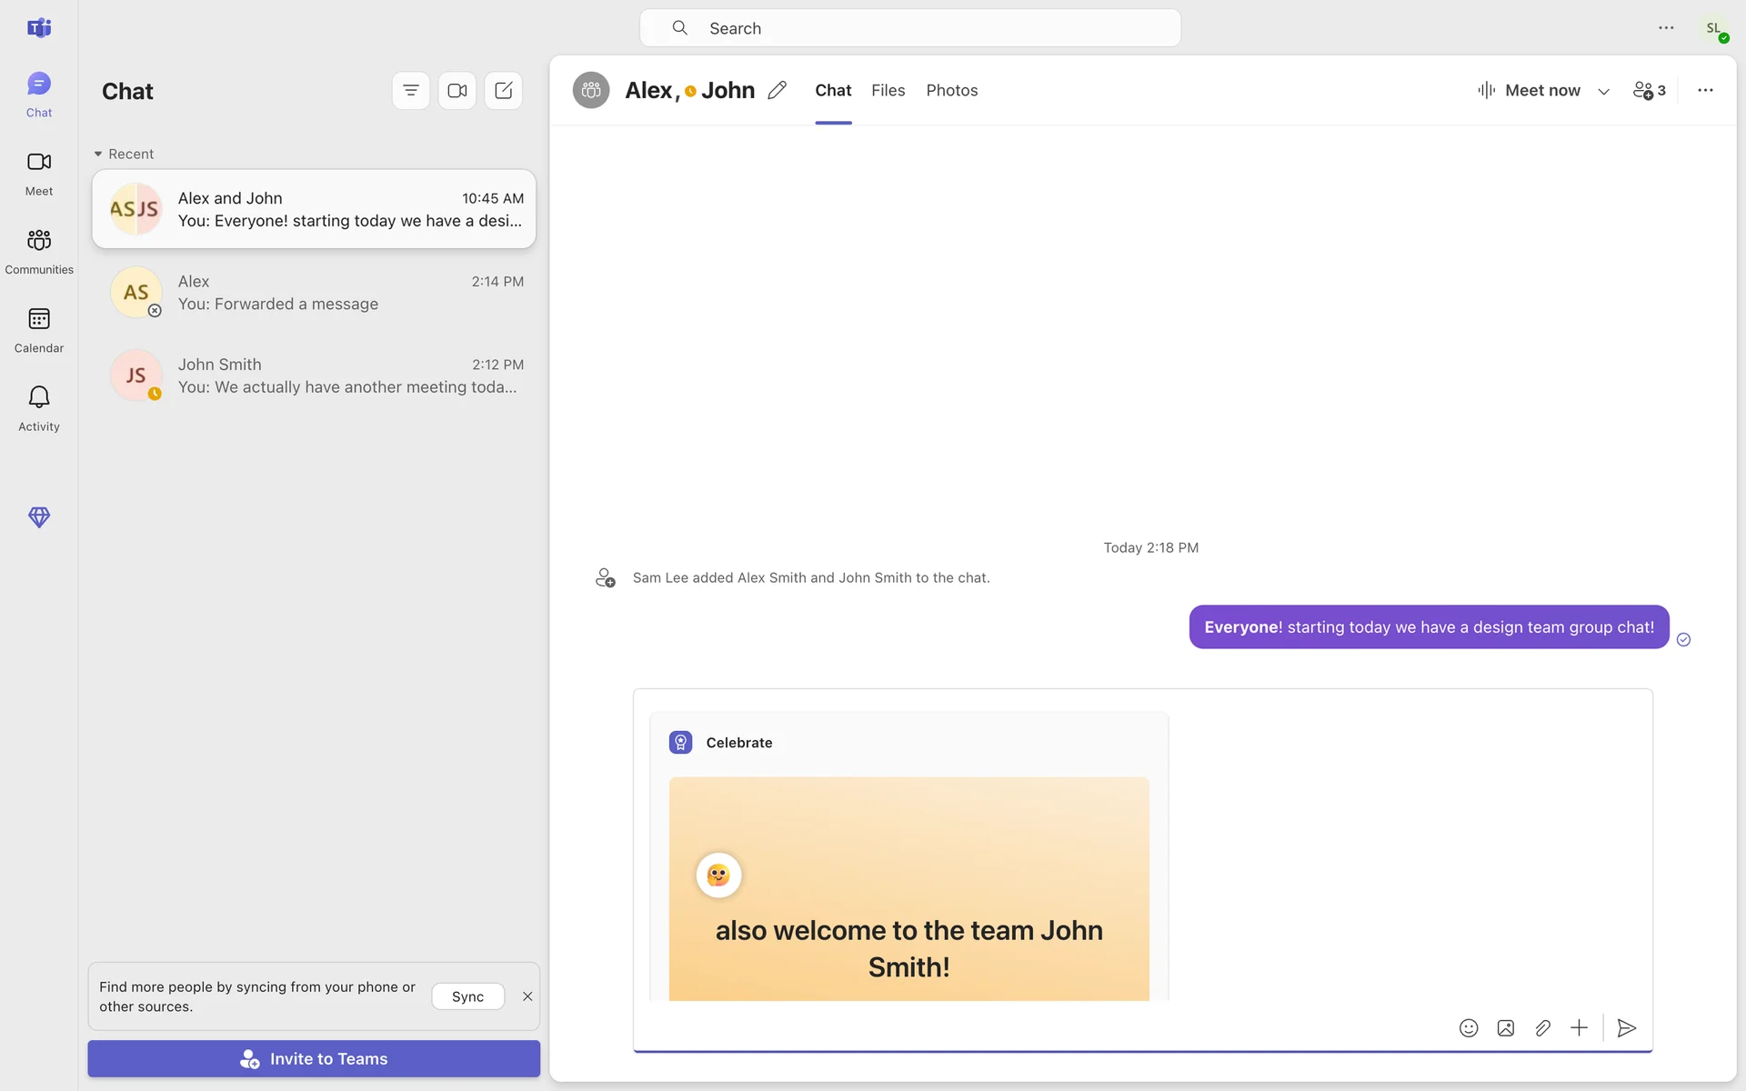Screen dimensions: 1746x1091
Task: Open participants list showing 3 people
Action: (1650, 90)
